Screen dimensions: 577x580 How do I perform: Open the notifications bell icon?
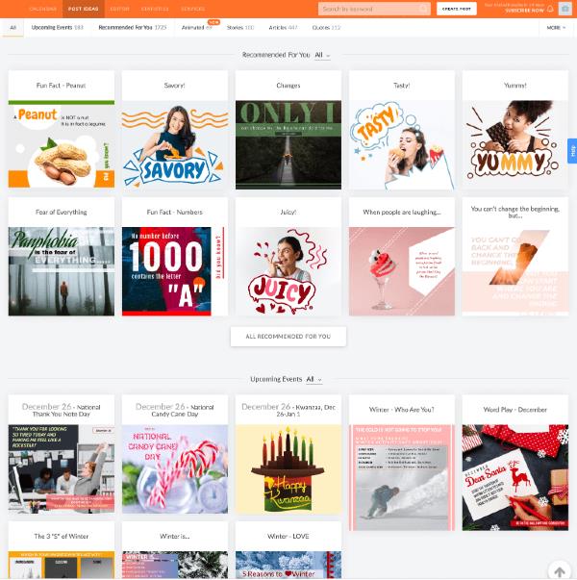click(x=550, y=10)
